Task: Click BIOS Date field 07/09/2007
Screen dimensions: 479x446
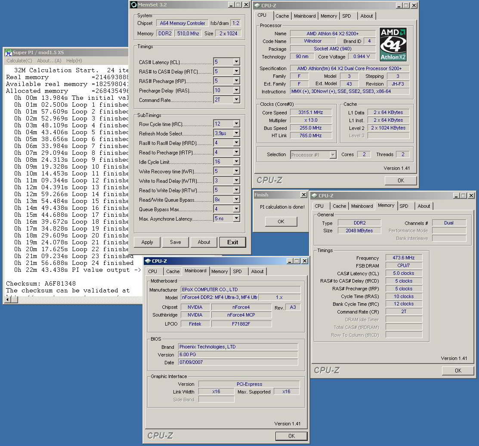Action: [x=238, y=363]
